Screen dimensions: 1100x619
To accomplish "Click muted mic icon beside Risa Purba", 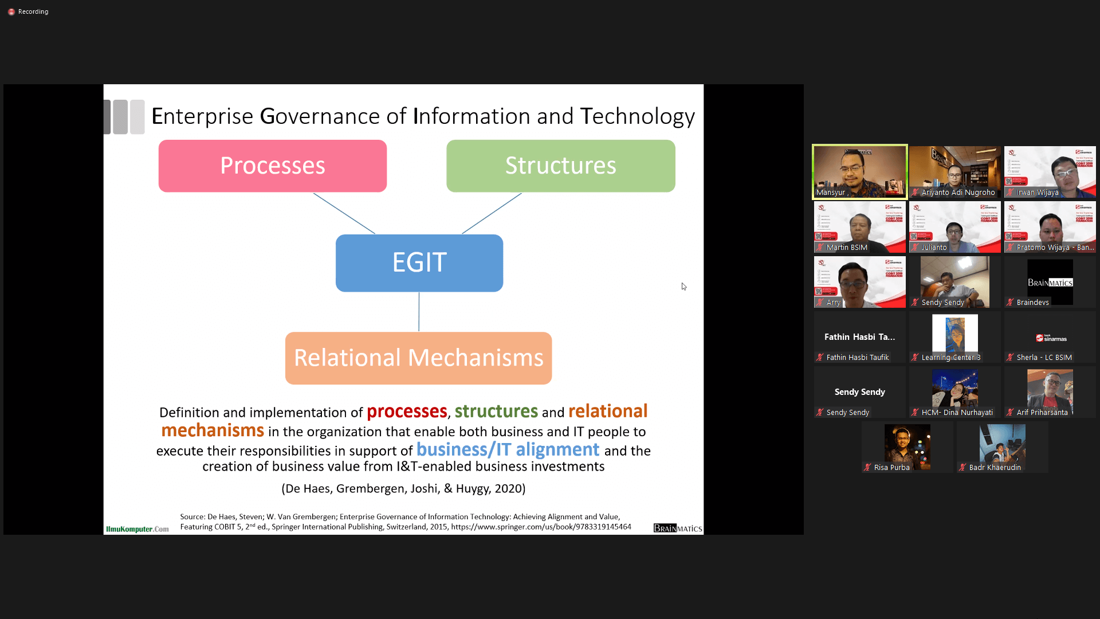I will pyautogui.click(x=867, y=468).
